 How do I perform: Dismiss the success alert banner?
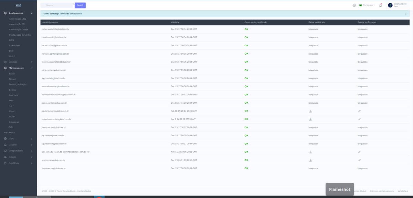[x=405, y=14]
